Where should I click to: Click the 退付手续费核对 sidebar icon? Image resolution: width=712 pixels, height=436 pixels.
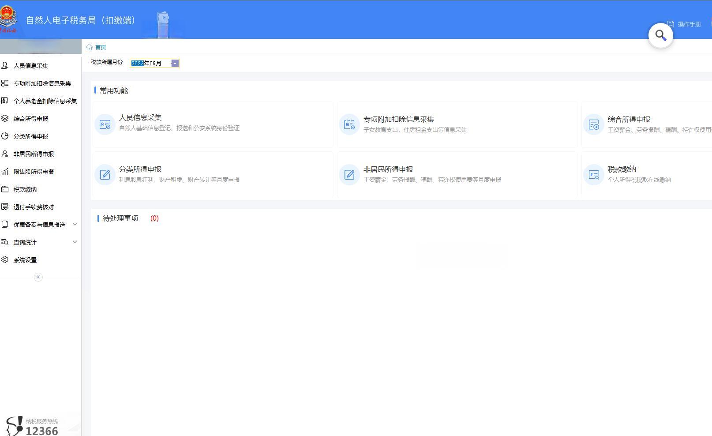[x=5, y=207]
